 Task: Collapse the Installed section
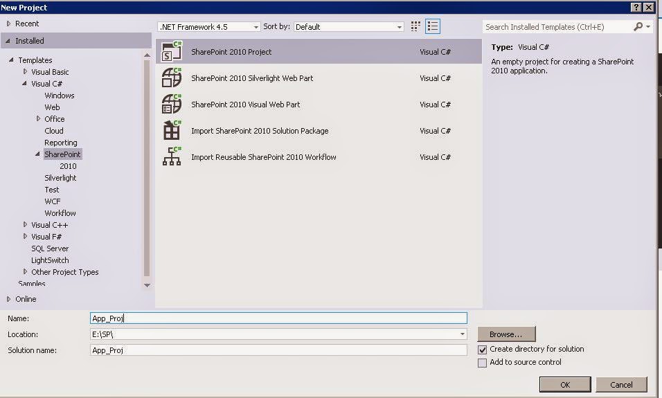point(8,41)
